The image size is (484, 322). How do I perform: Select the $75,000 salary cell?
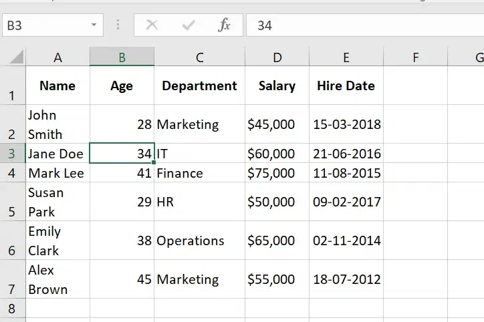[277, 173]
